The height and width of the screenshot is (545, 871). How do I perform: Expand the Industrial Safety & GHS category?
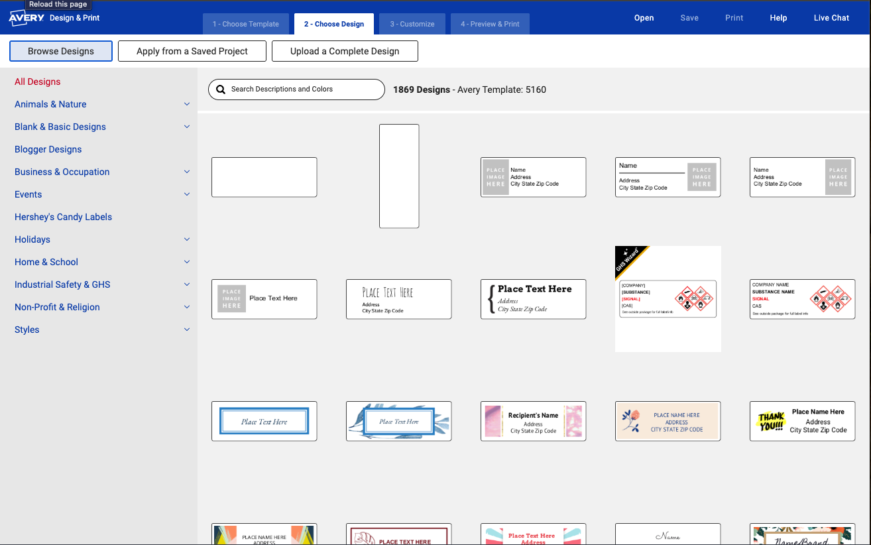187,284
